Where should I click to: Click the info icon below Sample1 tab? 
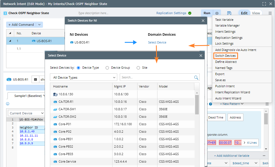(7, 104)
